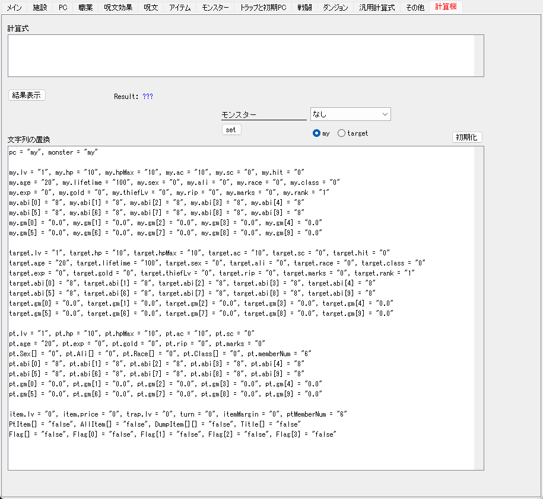The width and height of the screenshot is (543, 499).
Task: Click the line starting my.abi[0] = "8"
Action: tap(157, 203)
